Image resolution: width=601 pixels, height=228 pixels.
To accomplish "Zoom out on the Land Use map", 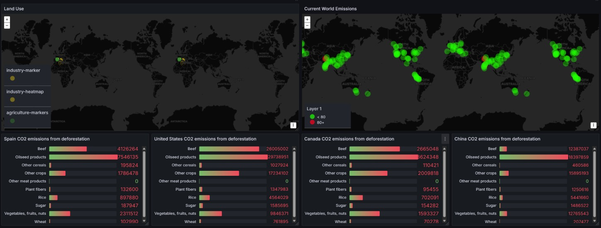I will tap(7, 26).
